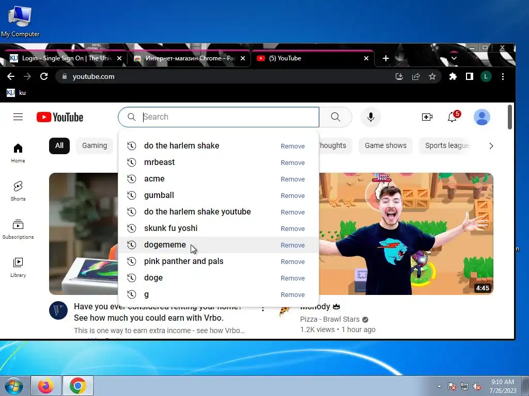529x396 pixels.
Task: Open the Brawl Stars video thumbnail
Action: click(x=406, y=234)
